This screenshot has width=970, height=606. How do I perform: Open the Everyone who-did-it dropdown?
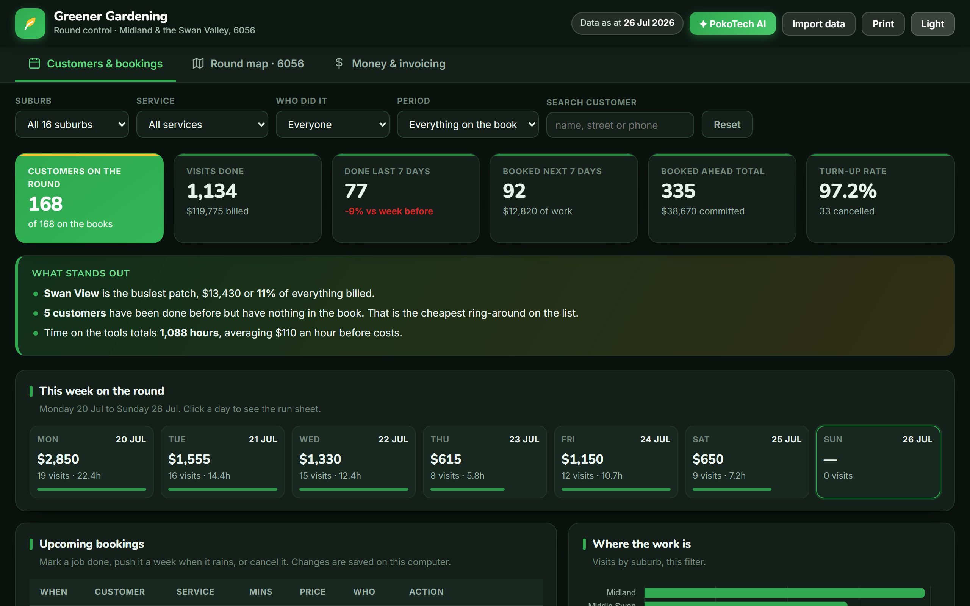(332, 124)
